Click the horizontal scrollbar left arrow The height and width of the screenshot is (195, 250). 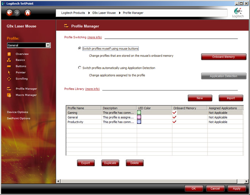[58, 181]
